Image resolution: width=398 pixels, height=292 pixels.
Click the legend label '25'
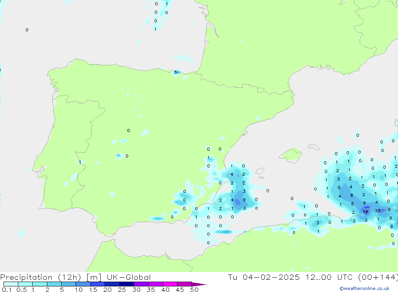(x=122, y=290)
